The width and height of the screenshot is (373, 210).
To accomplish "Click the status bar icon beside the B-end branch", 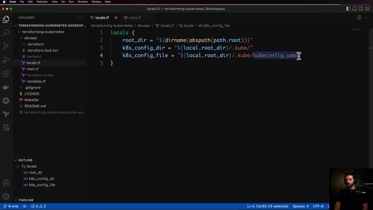I will (24, 206).
